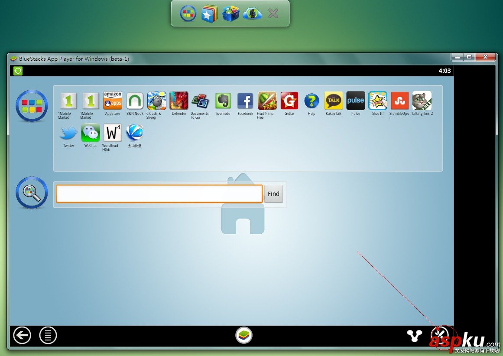This screenshot has width=503, height=356.
Task: Launch the Defender game
Action: pyautogui.click(x=179, y=101)
